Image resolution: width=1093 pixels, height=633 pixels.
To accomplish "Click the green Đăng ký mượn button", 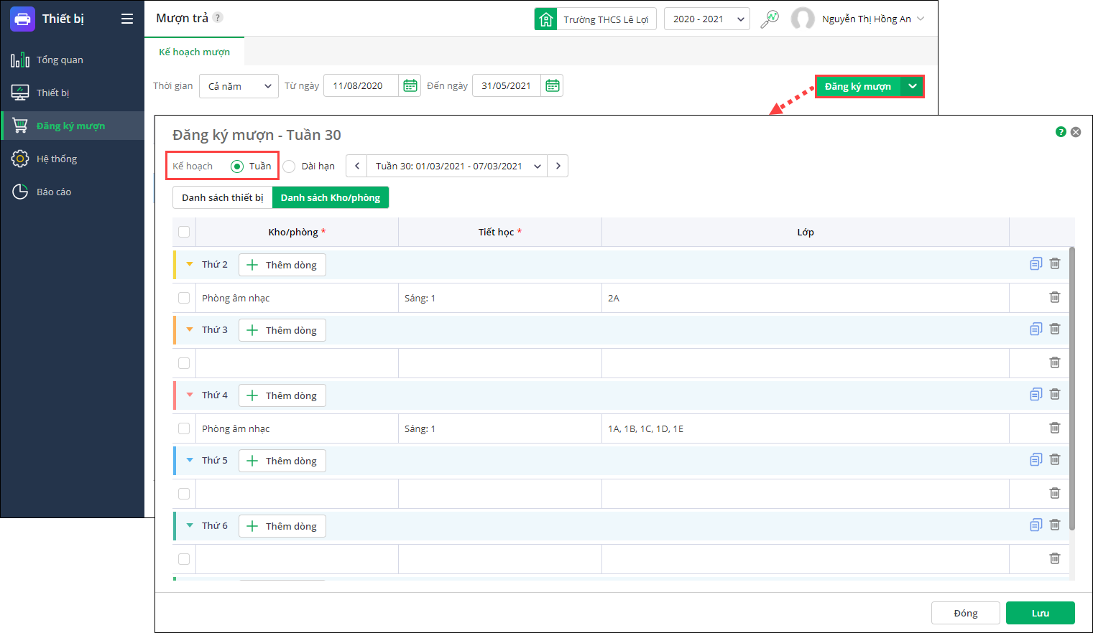I will (858, 86).
